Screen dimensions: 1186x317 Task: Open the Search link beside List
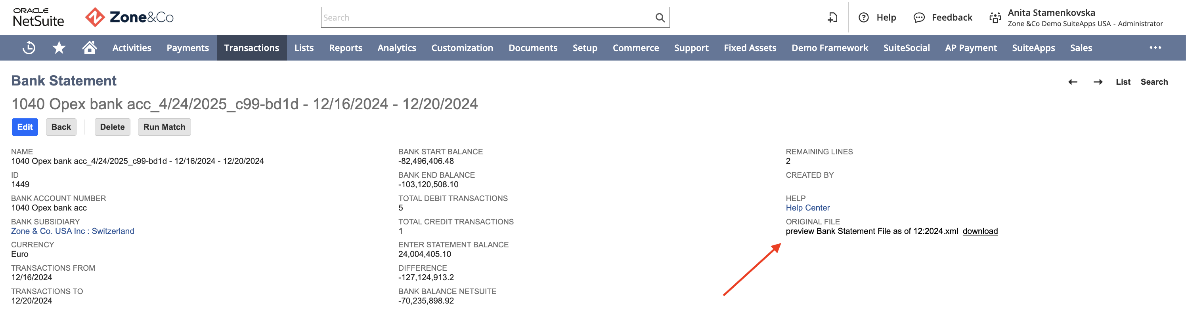1154,82
